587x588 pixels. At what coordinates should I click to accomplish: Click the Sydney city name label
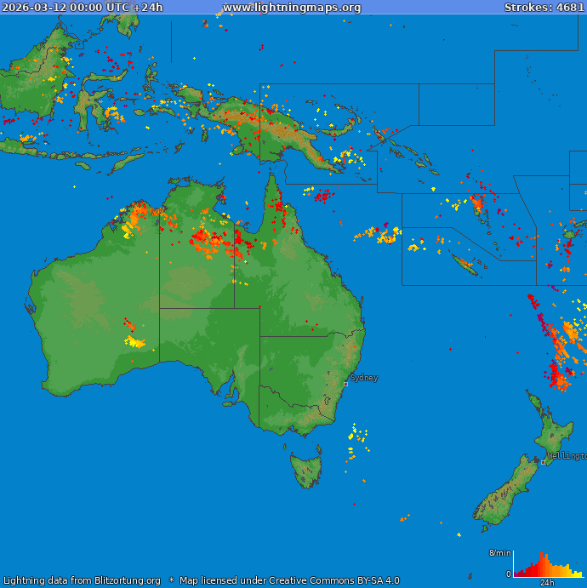(364, 377)
